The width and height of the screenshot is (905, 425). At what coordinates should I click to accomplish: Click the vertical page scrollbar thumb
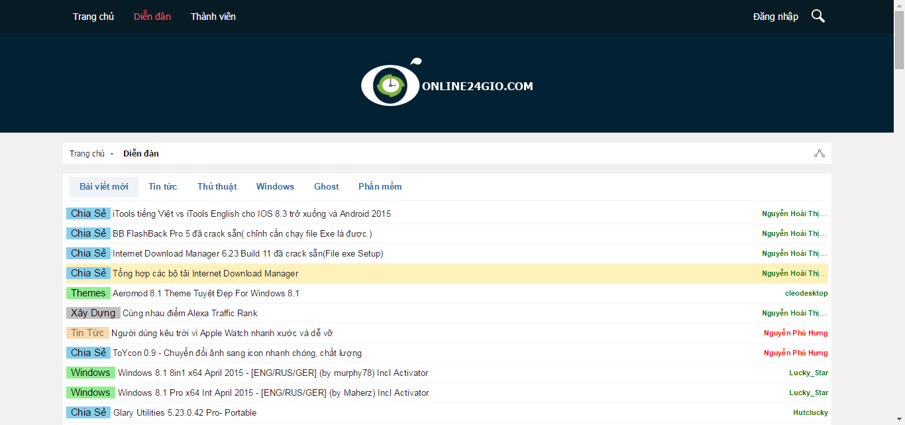[x=899, y=40]
